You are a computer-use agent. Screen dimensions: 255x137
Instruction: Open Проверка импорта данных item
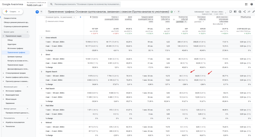pyautogui.click(x=17, y=113)
